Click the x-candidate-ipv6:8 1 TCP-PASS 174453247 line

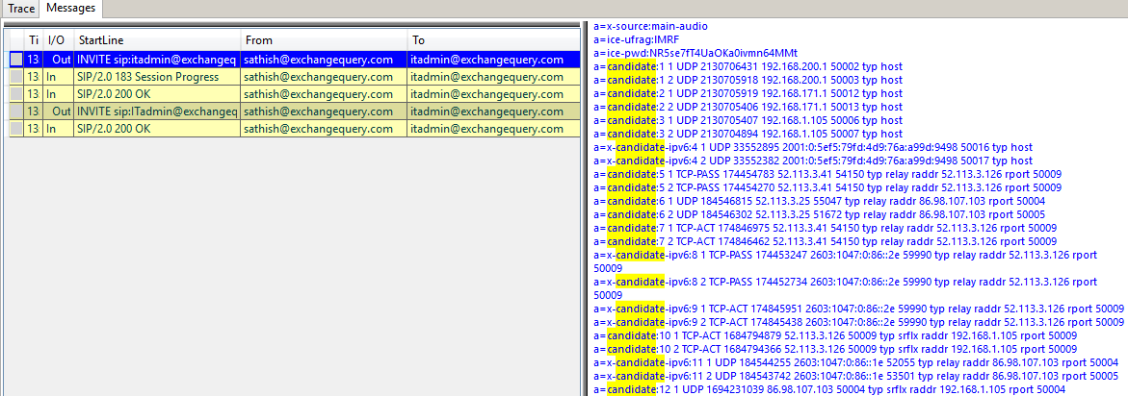point(846,261)
